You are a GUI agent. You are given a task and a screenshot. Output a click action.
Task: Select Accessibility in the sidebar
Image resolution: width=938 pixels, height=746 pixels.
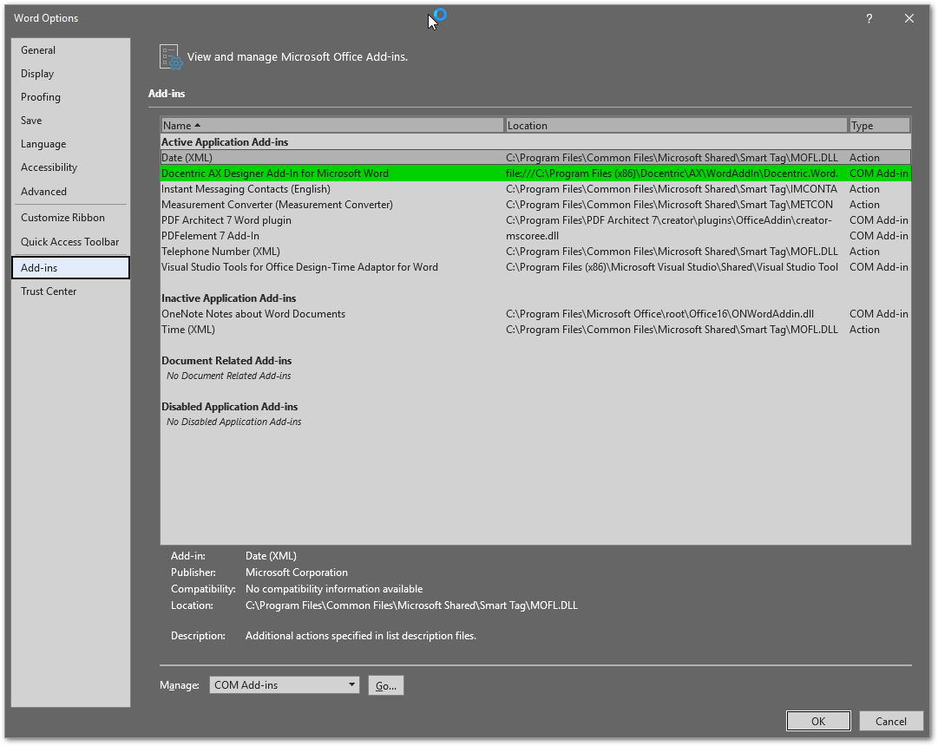pos(70,167)
